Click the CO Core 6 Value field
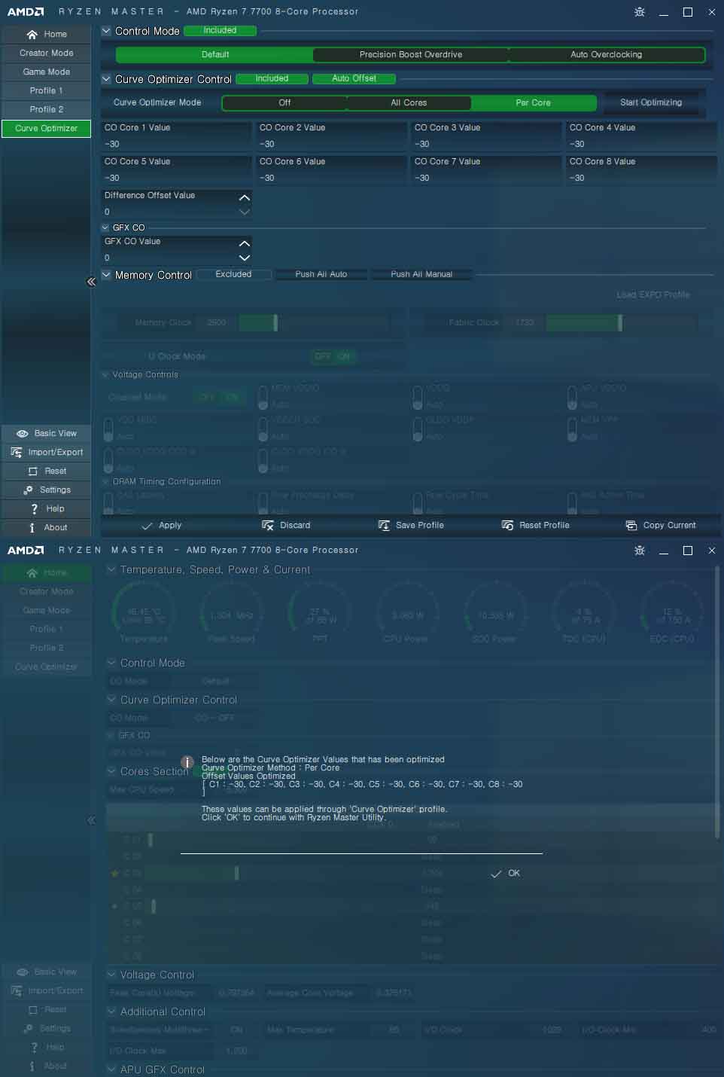Image resolution: width=724 pixels, height=1077 pixels. point(331,170)
